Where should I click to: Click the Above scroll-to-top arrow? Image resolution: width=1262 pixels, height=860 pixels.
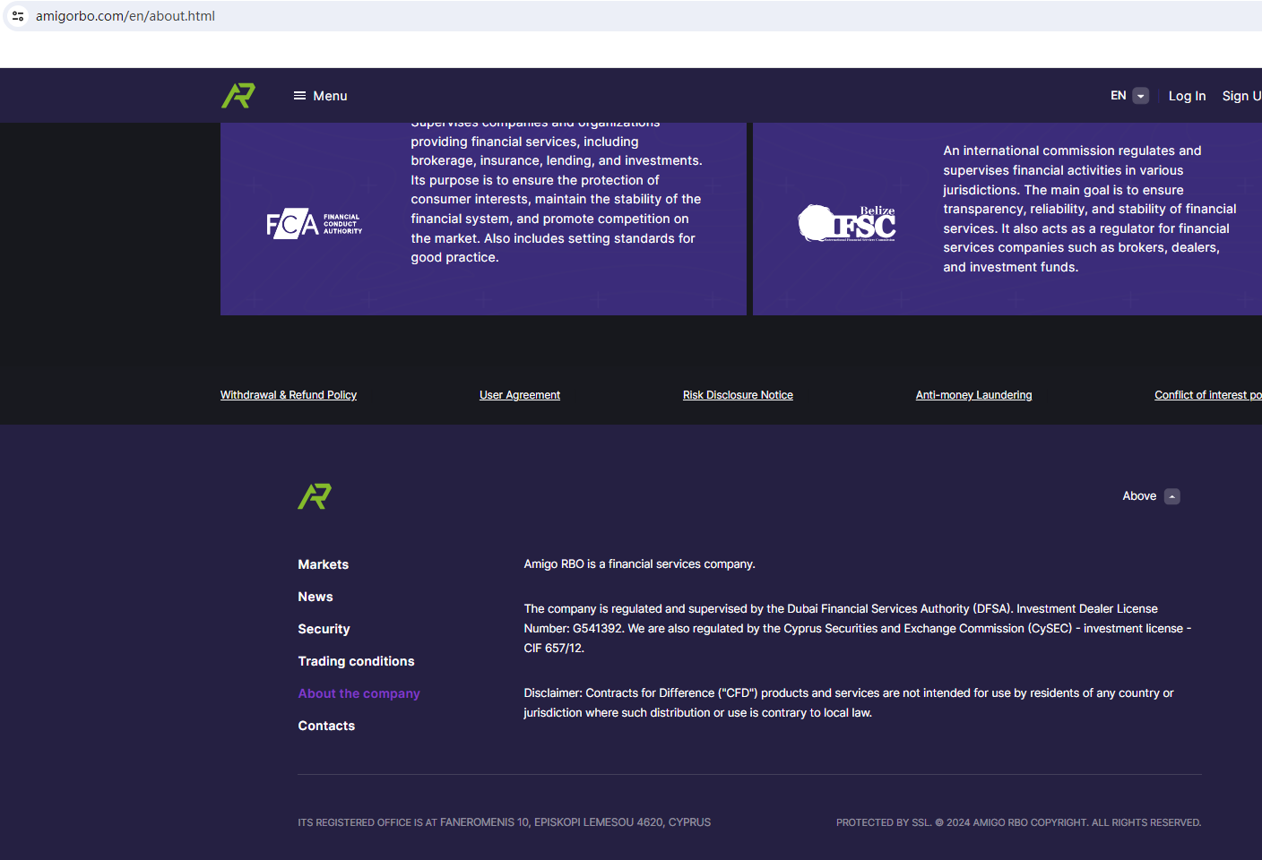(x=1171, y=496)
